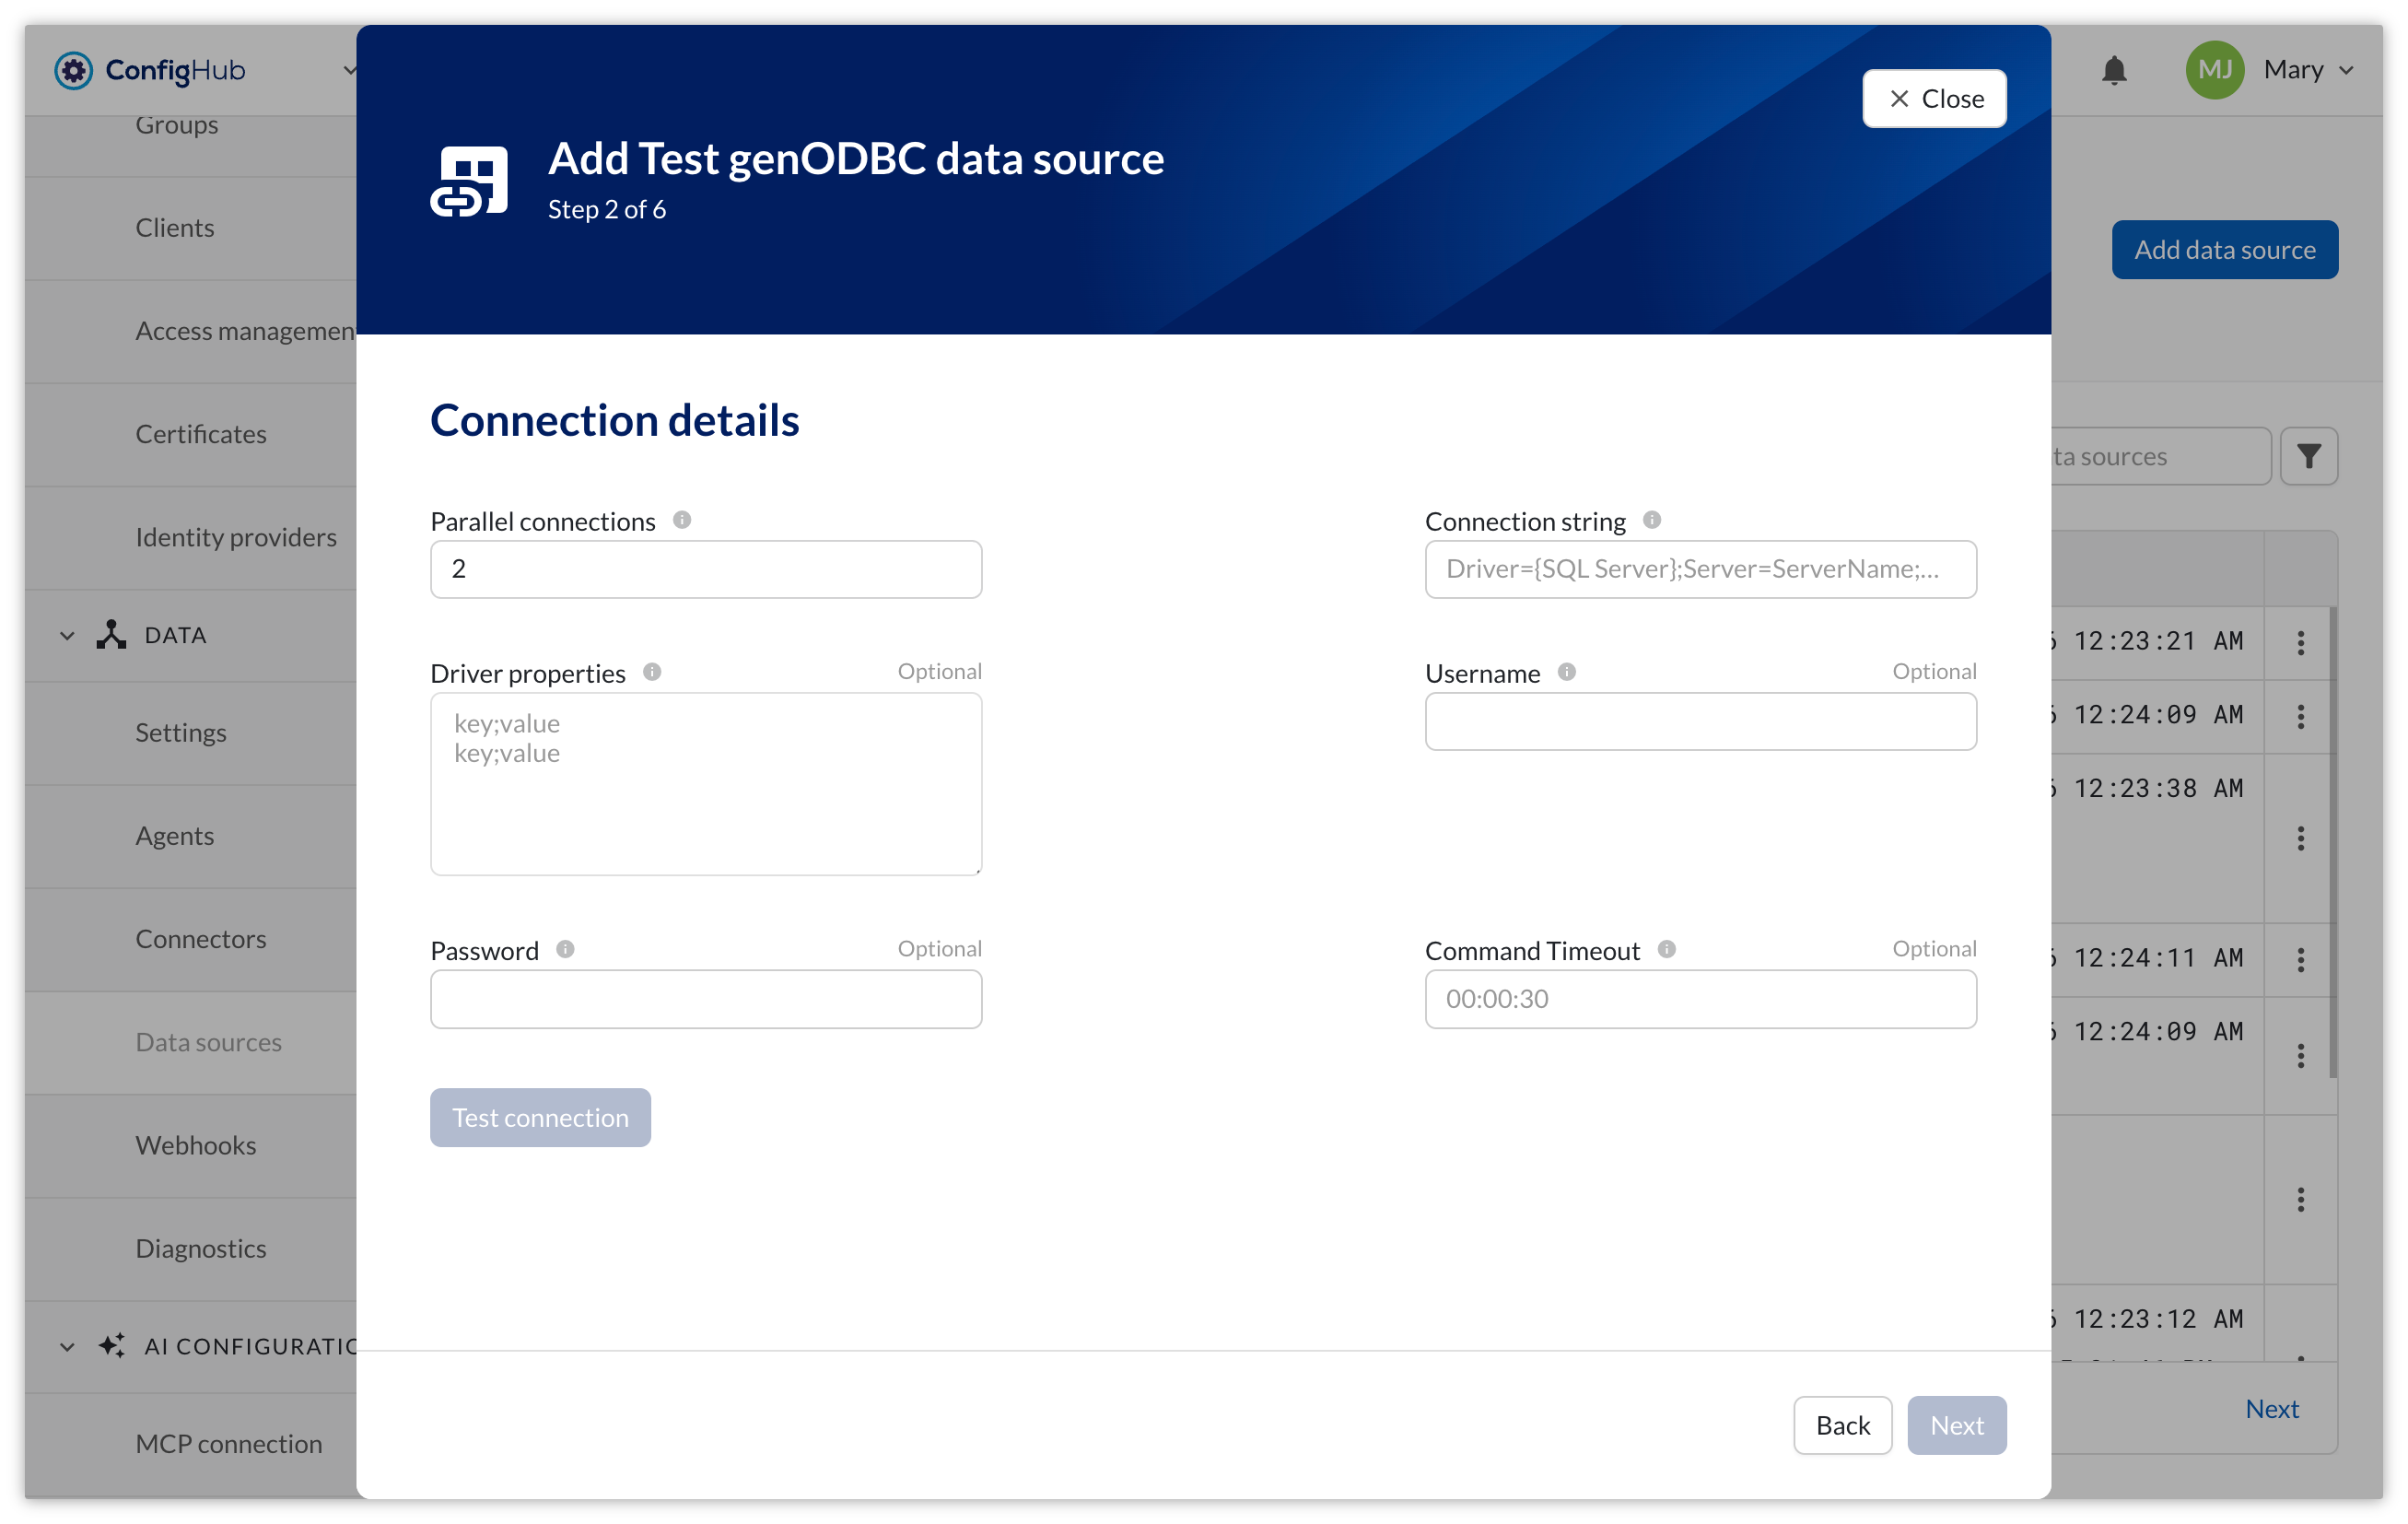Click the Test connection button
The image size is (2408, 1524).
coord(540,1117)
